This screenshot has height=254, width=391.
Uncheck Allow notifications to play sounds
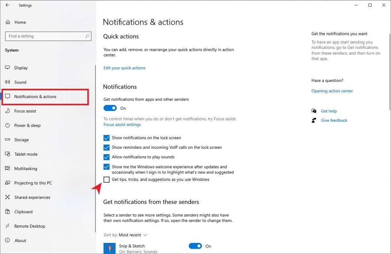pyautogui.click(x=107, y=157)
